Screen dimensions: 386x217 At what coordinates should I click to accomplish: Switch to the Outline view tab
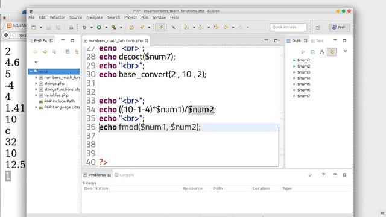point(296,40)
